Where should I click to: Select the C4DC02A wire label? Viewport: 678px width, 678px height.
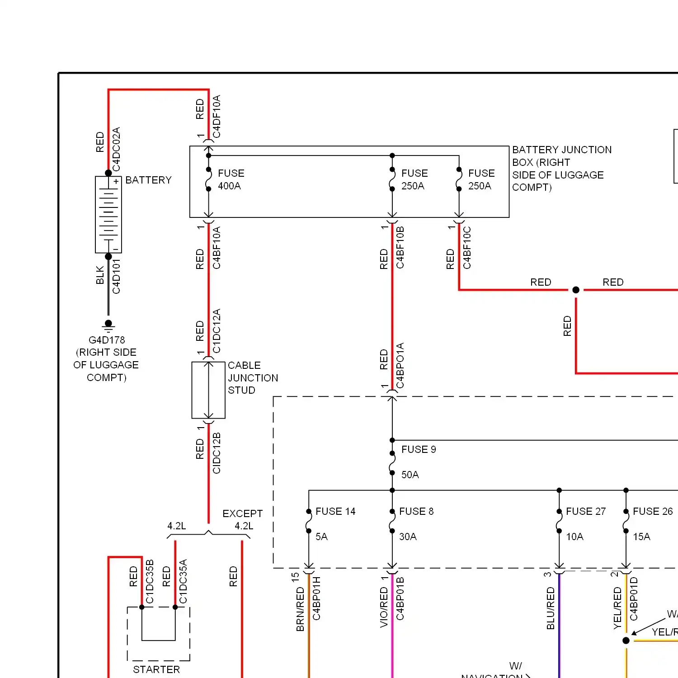click(x=116, y=149)
